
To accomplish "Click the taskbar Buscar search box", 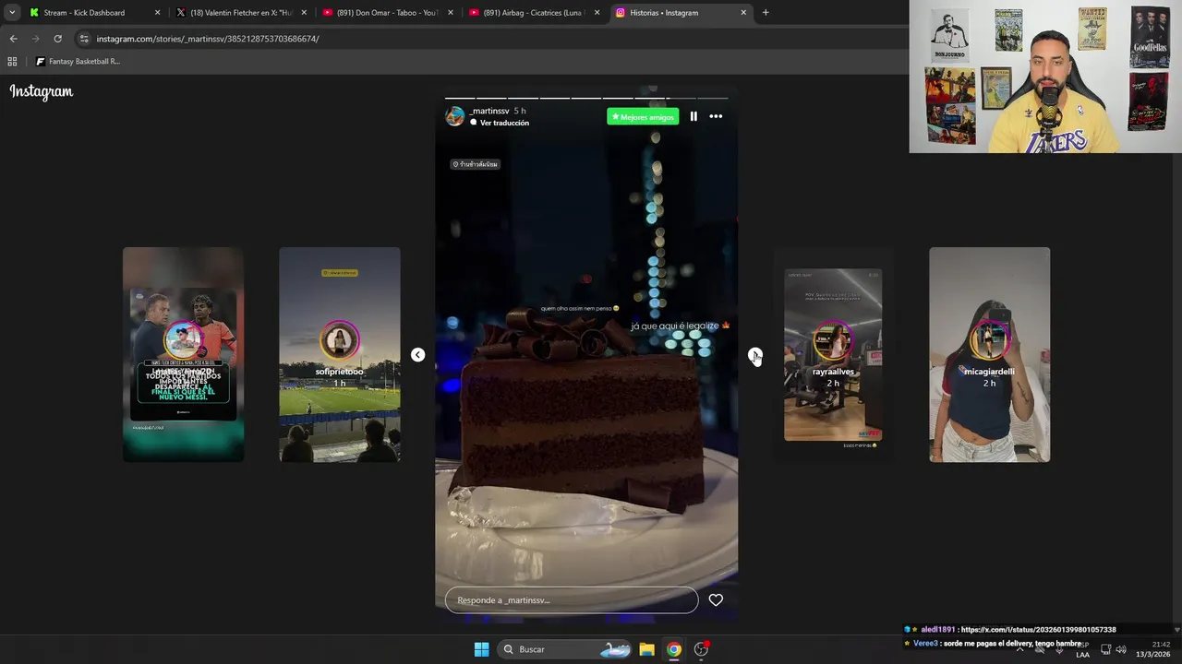I will (x=565, y=649).
